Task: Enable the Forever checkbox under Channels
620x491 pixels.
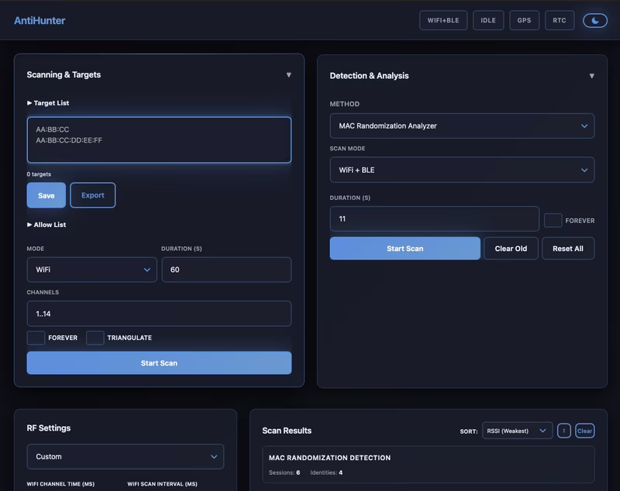Action: click(x=36, y=338)
